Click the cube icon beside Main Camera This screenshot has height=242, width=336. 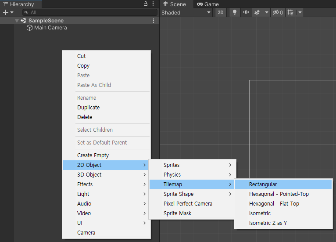pos(29,28)
